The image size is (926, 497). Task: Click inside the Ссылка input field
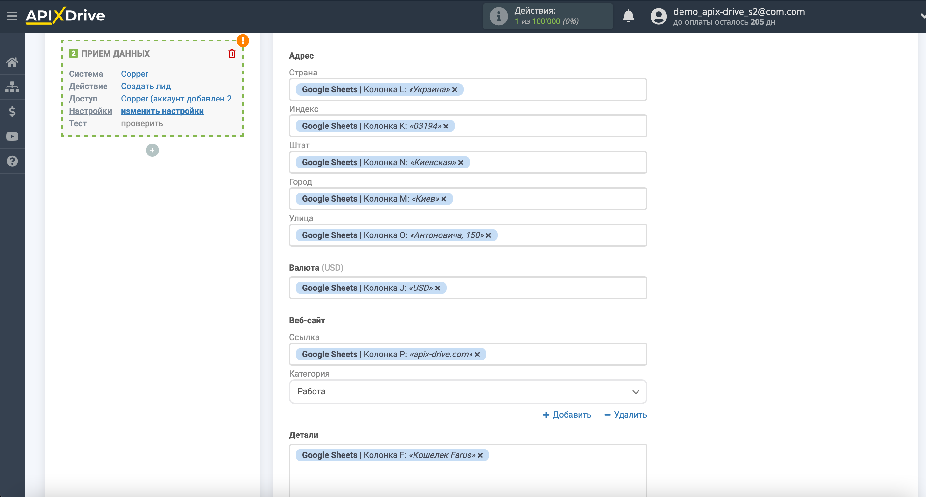click(468, 355)
